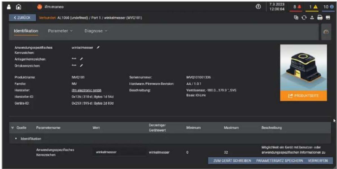Click the Hersteller-ID value 0x136
Screen dimensions: 337x169
point(93,97)
